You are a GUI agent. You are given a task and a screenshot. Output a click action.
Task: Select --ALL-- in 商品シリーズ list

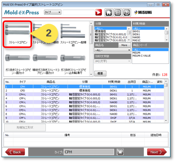[x=150, y=50]
